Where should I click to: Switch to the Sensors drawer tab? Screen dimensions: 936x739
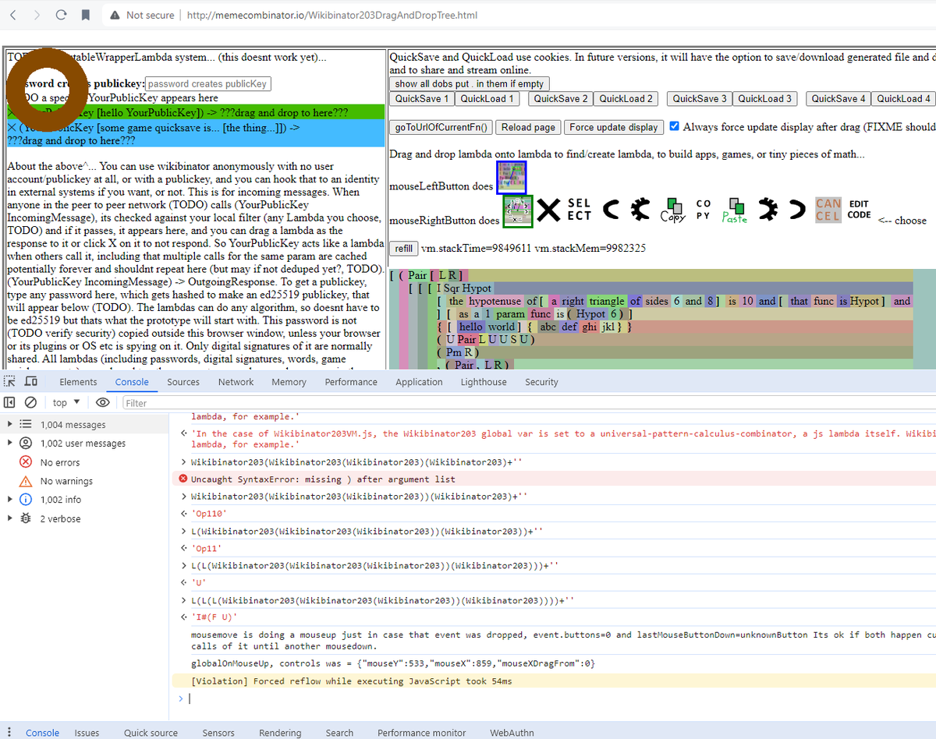click(218, 733)
